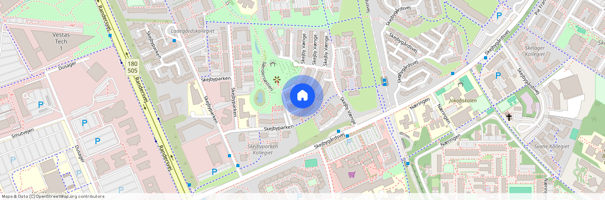Click the bus stop next to the Skejbygårdsvej label by Skelager Kollegiet
Screen dimensions: 605x200
(486, 58)
